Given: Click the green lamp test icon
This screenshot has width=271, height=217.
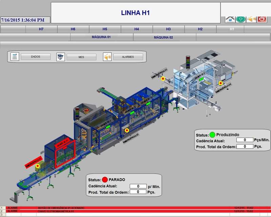Looking at the screenshot, I should coord(241,19).
